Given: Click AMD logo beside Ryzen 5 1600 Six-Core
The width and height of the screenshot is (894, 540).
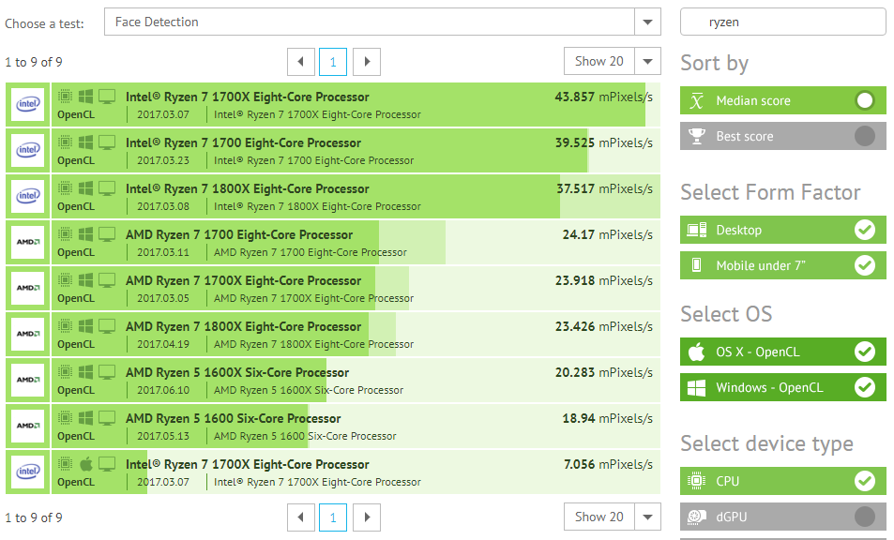Looking at the screenshot, I should pos(28,426).
